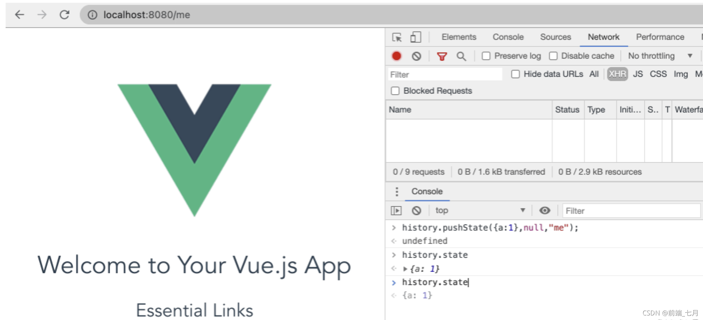Switch to the Performance tab
703x320 pixels.
(x=660, y=37)
